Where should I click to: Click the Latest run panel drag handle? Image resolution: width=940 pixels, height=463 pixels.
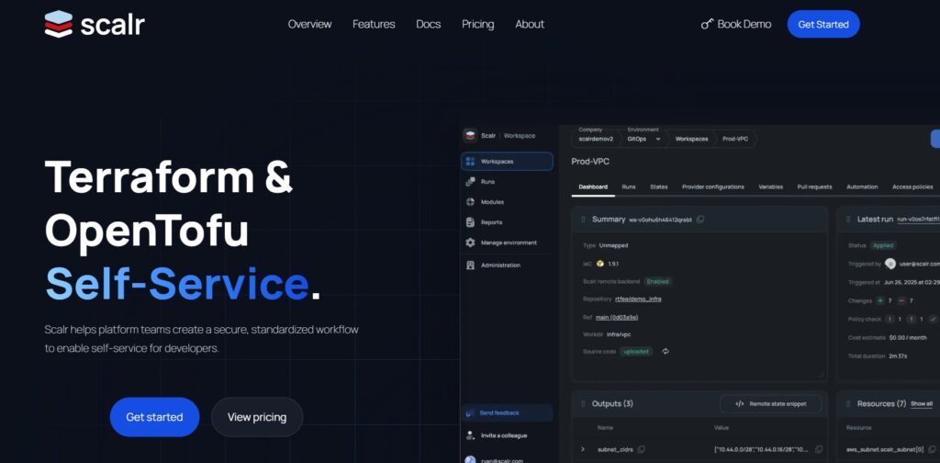click(847, 220)
